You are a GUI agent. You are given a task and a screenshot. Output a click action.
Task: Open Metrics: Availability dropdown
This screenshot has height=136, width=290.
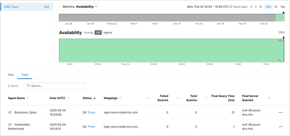coord(79,7)
